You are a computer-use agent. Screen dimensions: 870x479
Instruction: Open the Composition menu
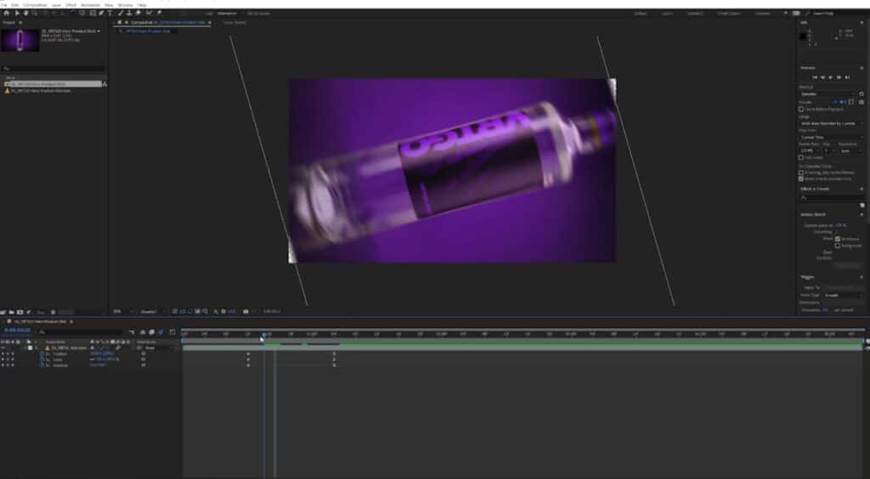click(35, 4)
